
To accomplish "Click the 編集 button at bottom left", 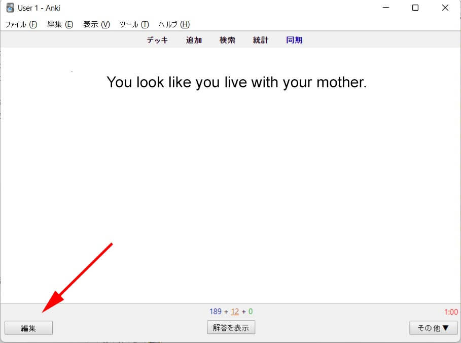I will coord(28,328).
